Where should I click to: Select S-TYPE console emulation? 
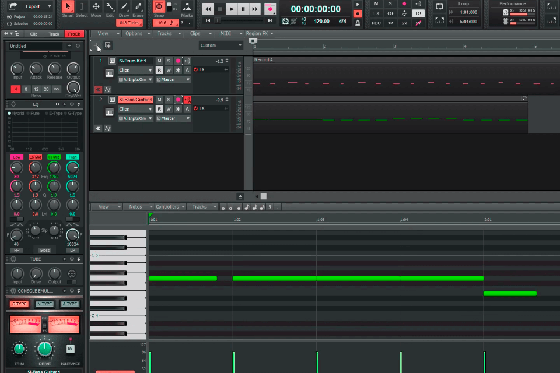tap(19, 304)
